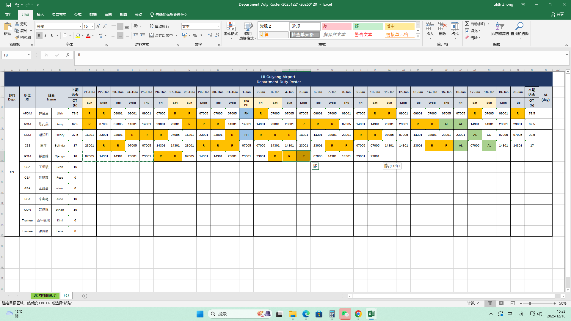
Task: Click the AutoSum sigma icon
Action: 467,24
